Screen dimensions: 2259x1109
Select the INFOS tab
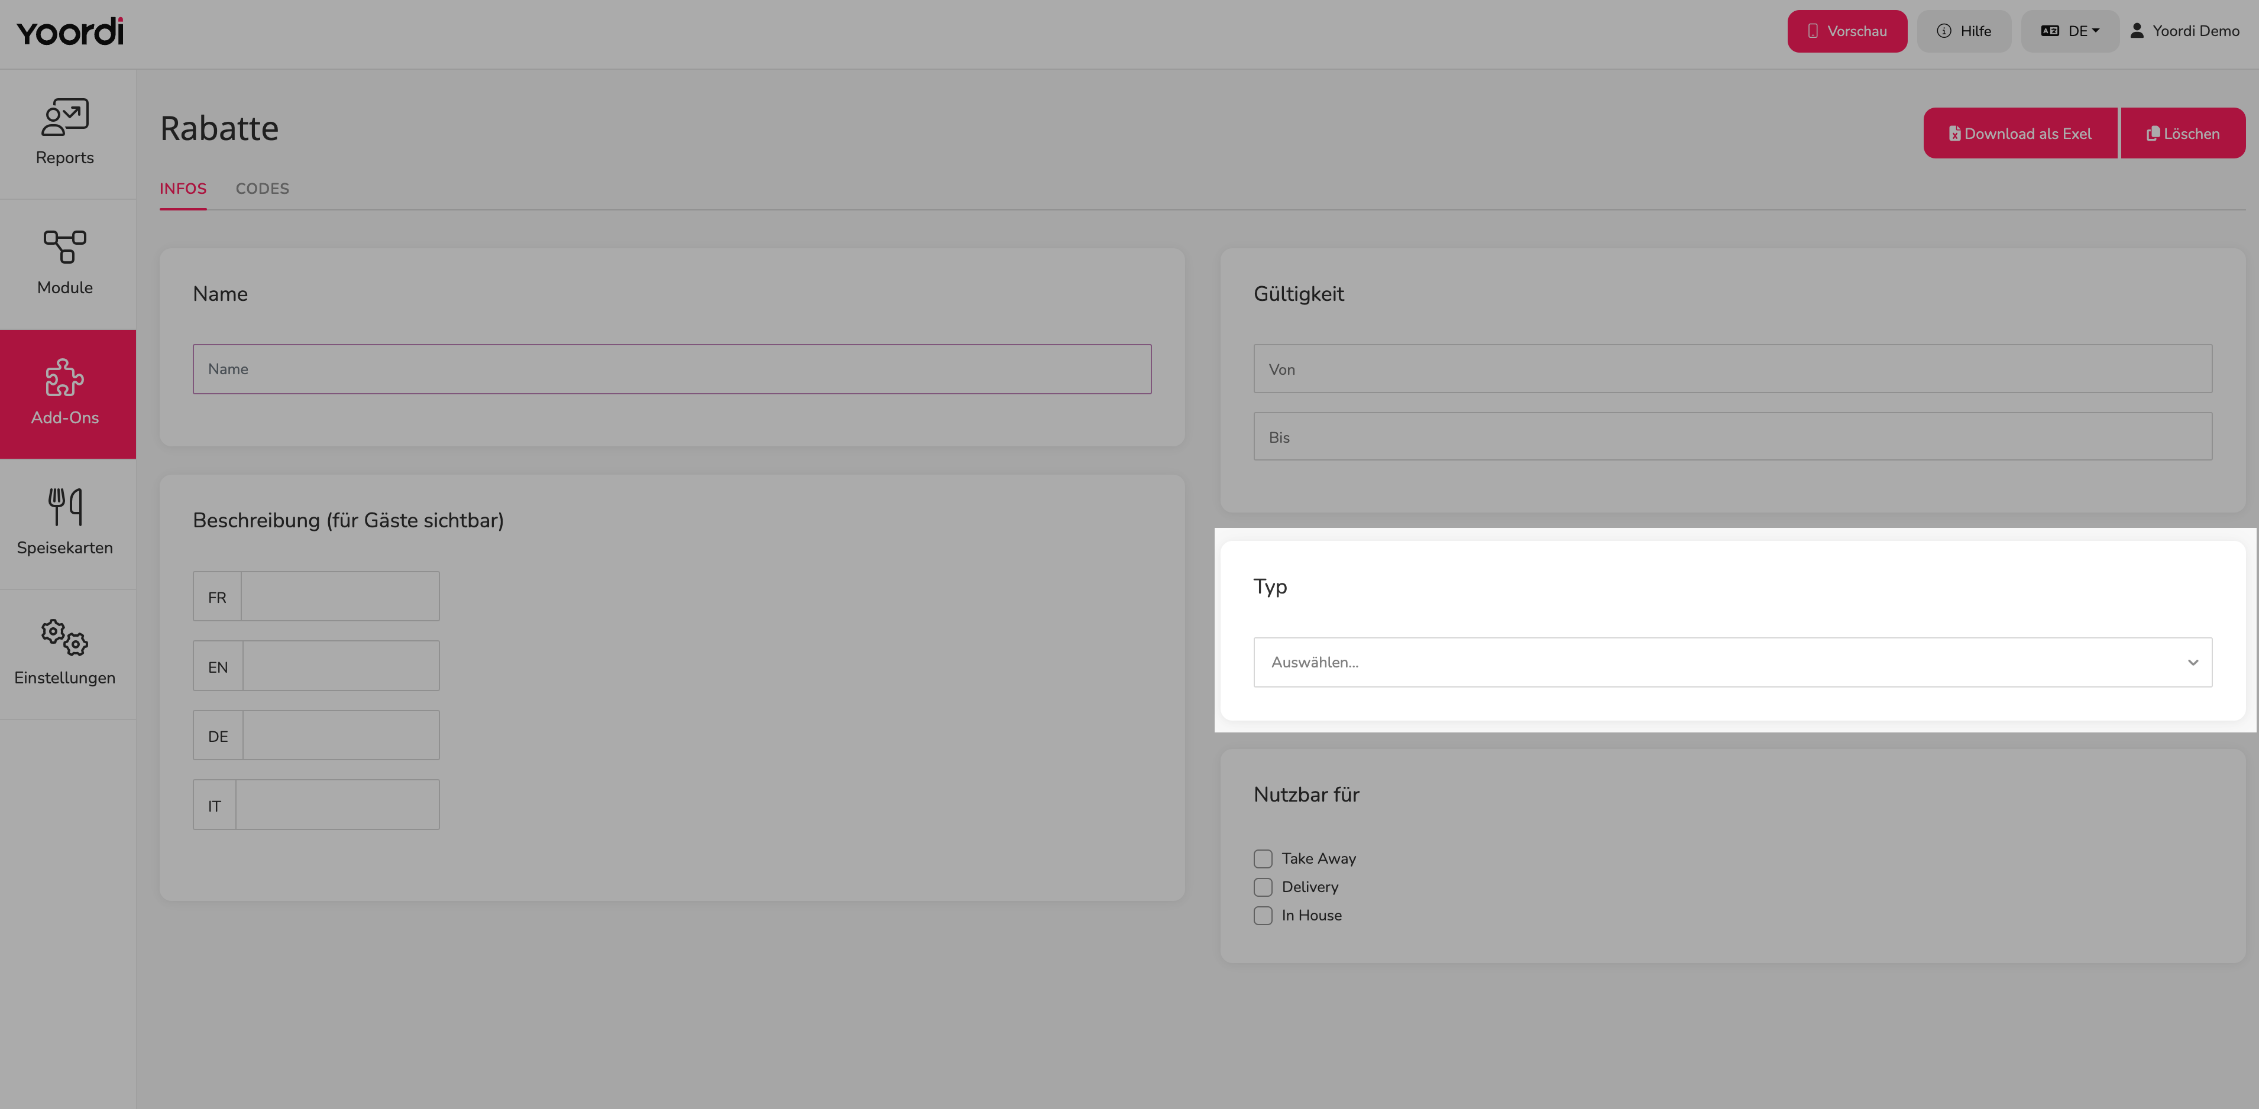(183, 189)
